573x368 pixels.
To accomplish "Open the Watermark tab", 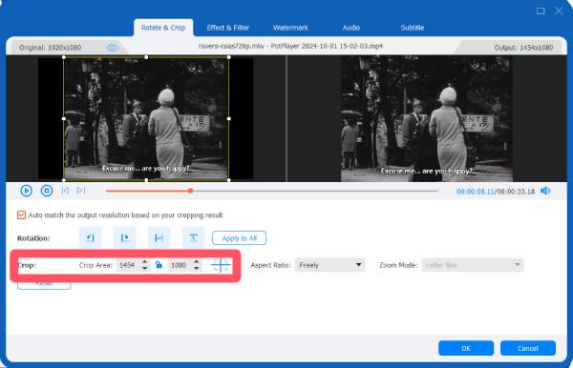I will tap(290, 28).
